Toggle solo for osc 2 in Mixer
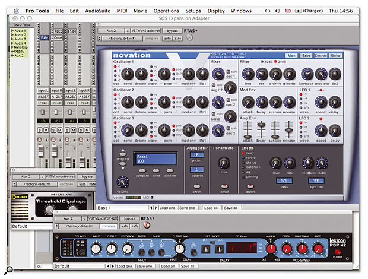Image resolution: width=368 pixels, height=279 pixels. point(229,100)
